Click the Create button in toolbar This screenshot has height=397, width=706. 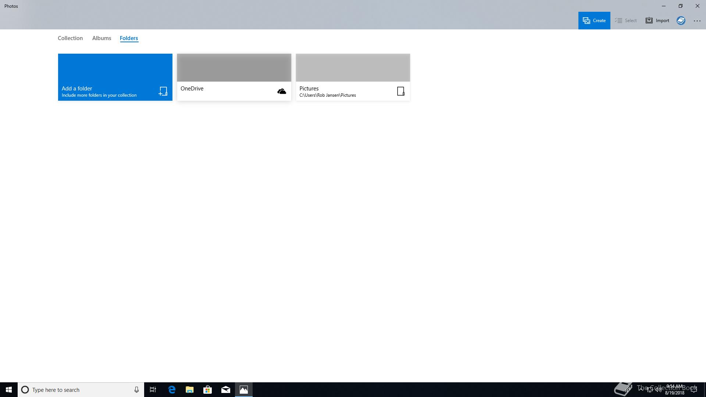tap(594, 21)
